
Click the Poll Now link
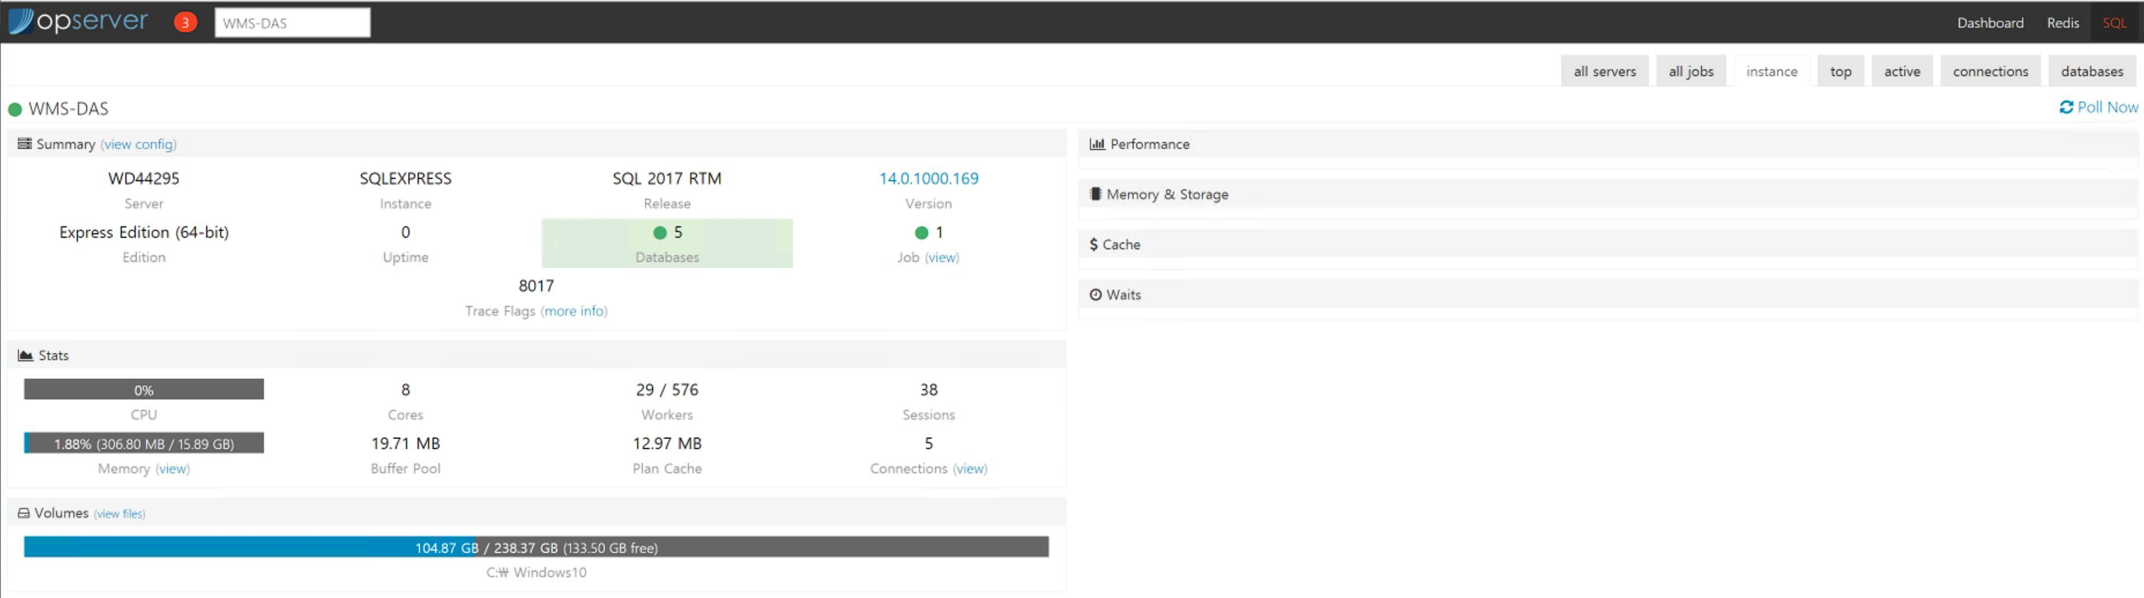2098,107
